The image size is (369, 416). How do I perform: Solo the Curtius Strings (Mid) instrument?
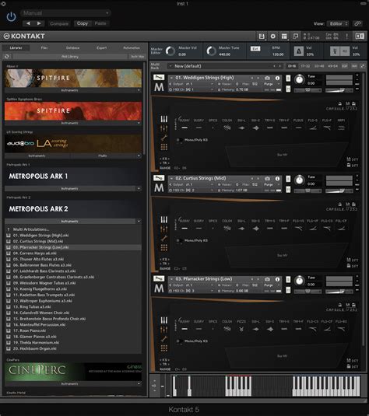pyautogui.click(x=288, y=179)
